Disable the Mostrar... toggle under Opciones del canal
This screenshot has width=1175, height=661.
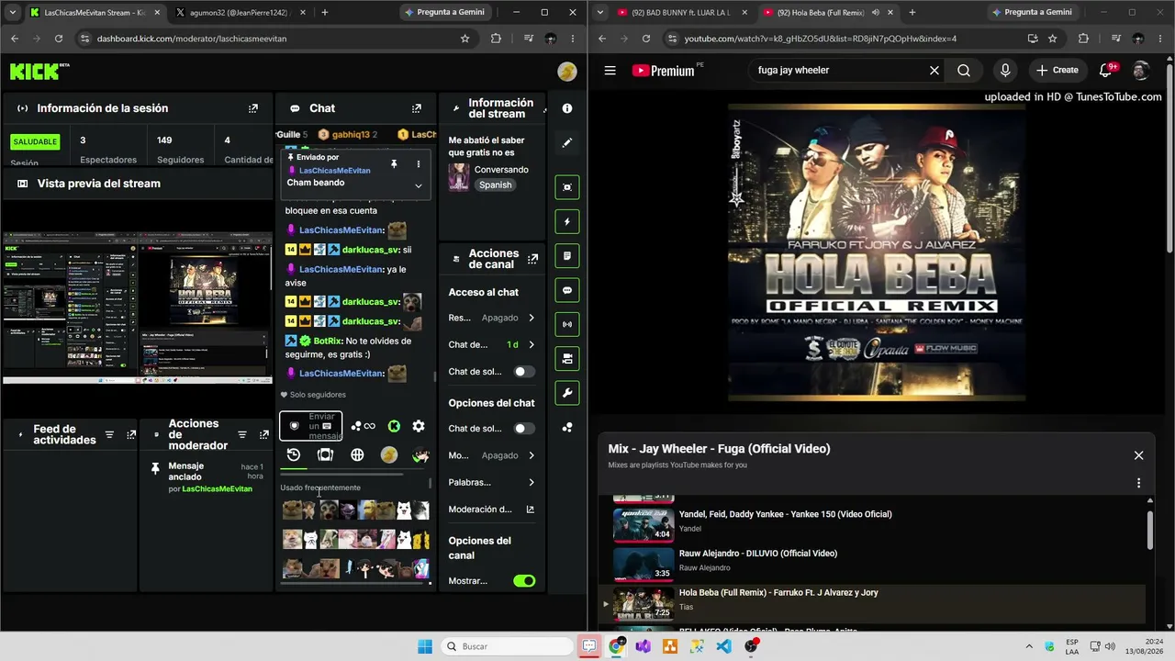click(x=524, y=581)
